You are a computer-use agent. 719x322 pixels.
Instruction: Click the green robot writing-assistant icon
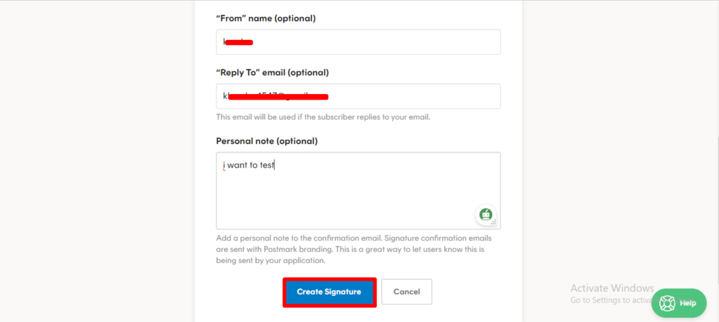tap(485, 215)
